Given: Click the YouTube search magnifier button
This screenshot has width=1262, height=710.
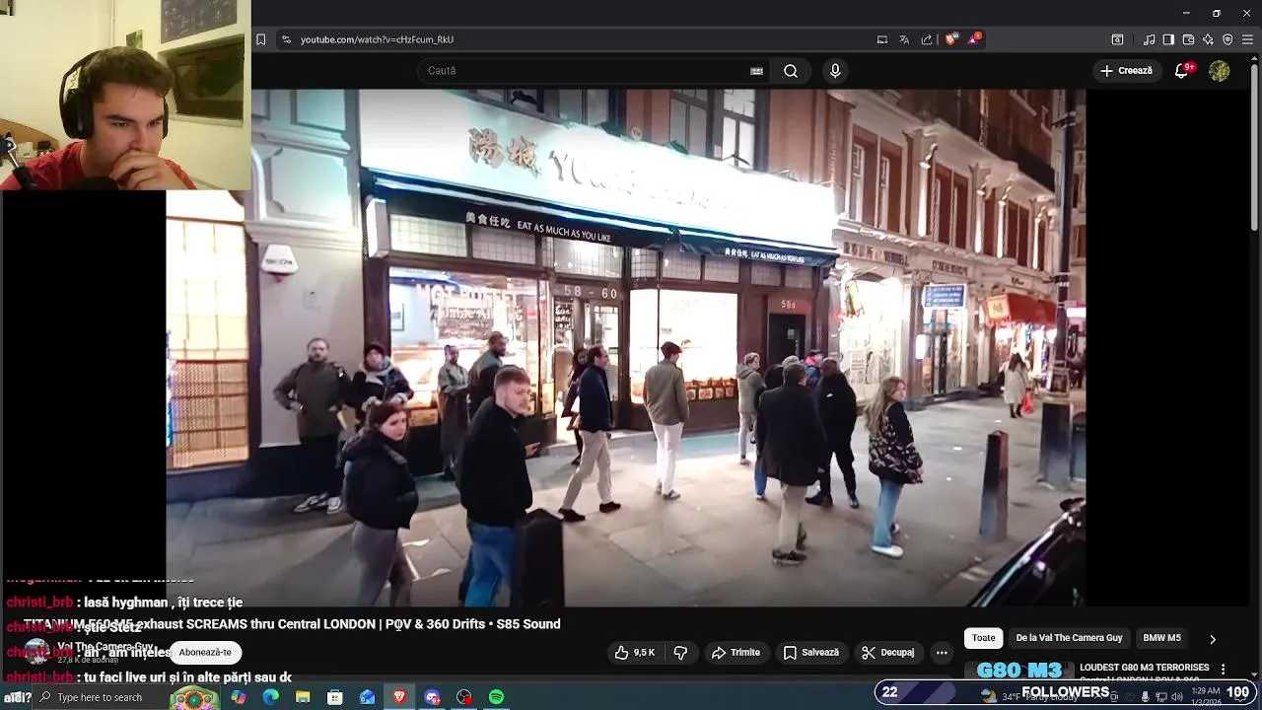Looking at the screenshot, I should pyautogui.click(x=791, y=71).
